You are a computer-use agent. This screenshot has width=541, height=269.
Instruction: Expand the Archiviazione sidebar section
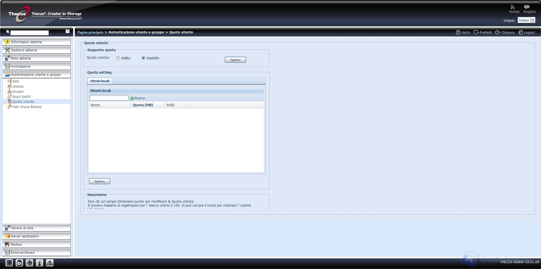37,66
